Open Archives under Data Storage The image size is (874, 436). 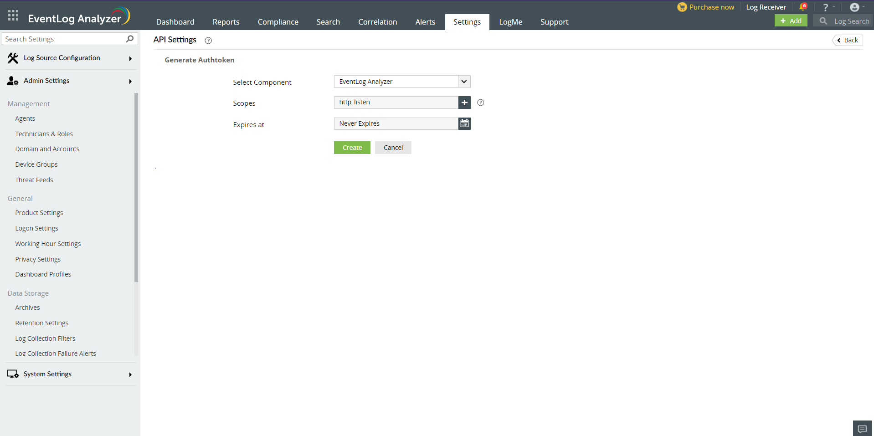[x=27, y=308]
